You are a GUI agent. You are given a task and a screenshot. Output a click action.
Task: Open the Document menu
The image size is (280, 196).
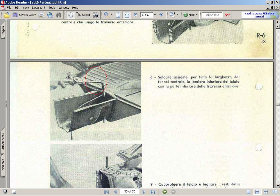(38, 8)
